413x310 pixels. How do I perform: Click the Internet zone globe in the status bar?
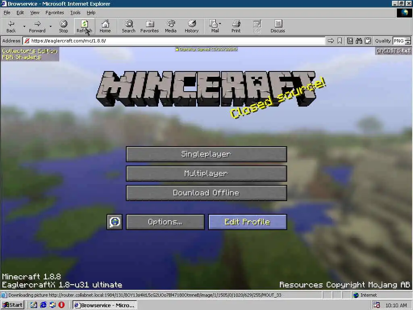[356, 295]
